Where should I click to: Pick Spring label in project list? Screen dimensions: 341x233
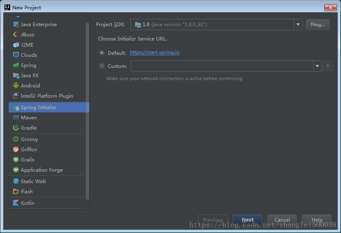[x=29, y=65]
